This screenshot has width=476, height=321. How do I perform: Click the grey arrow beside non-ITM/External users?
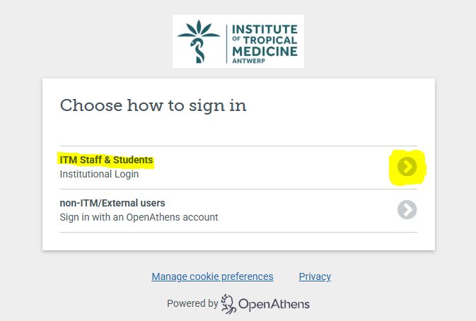tap(407, 210)
